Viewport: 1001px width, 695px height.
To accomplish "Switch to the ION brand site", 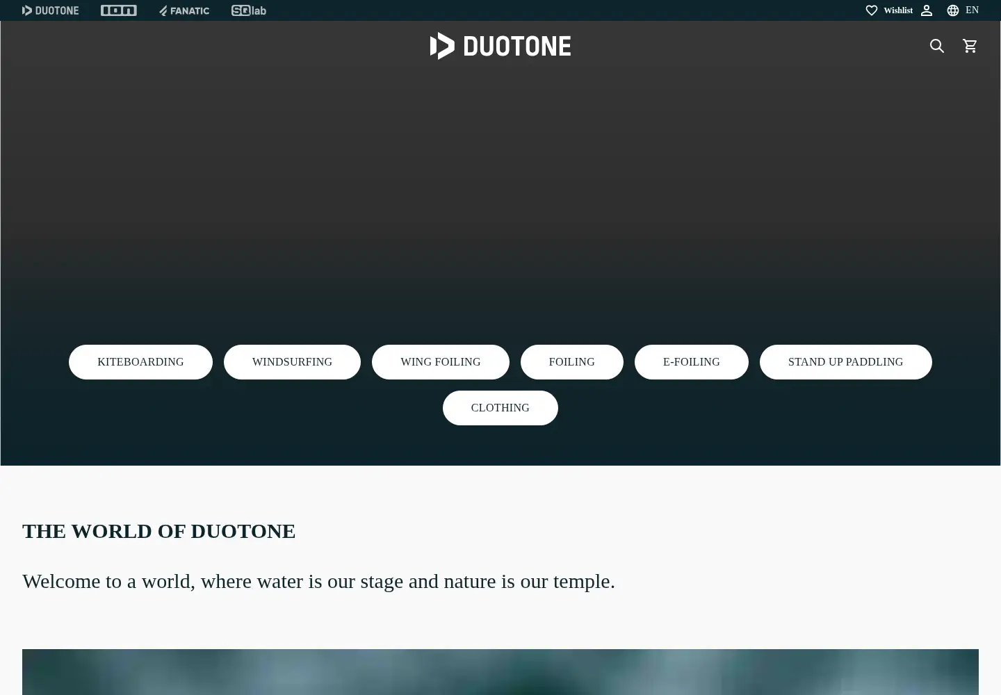I will [x=118, y=10].
